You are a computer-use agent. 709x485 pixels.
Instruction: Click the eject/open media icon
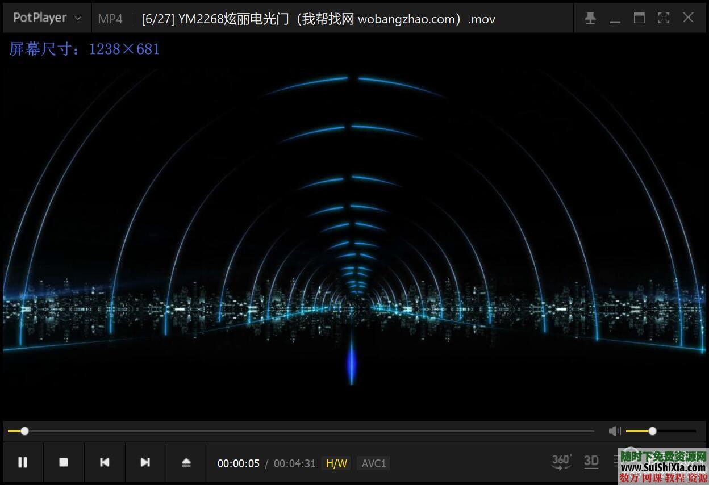click(186, 462)
